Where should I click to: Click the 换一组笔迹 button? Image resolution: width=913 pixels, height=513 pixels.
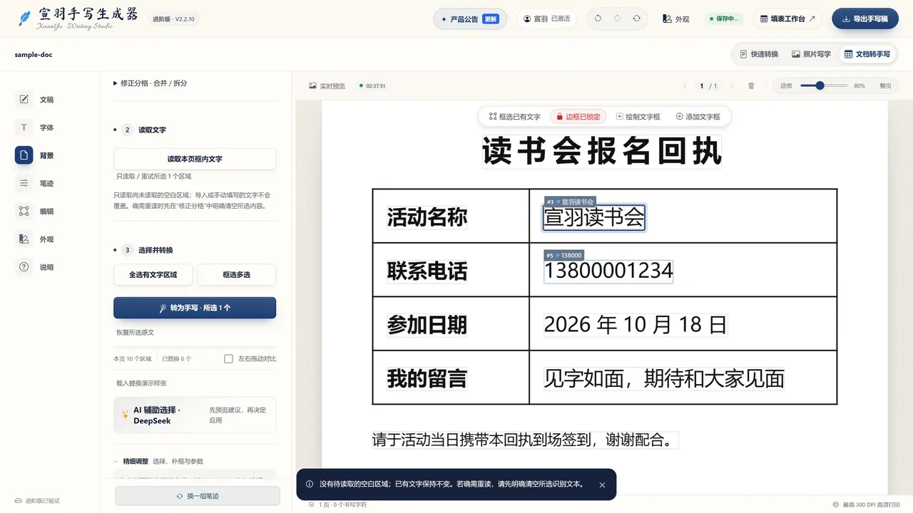198,496
